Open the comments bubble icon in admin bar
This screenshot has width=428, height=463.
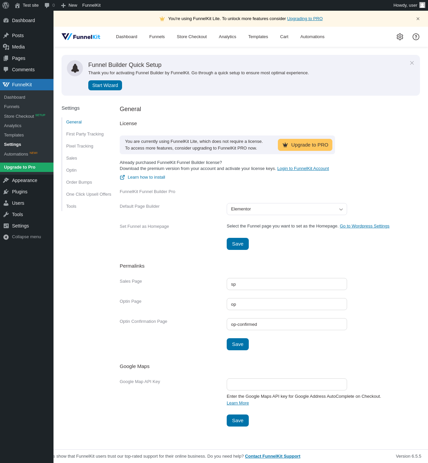click(x=47, y=5)
